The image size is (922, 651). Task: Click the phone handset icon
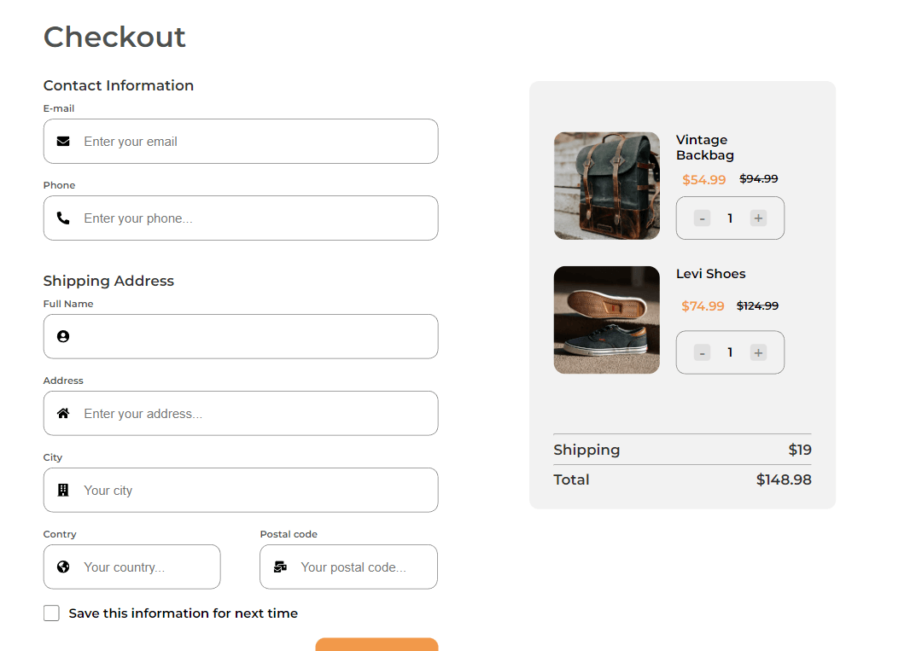[63, 218]
